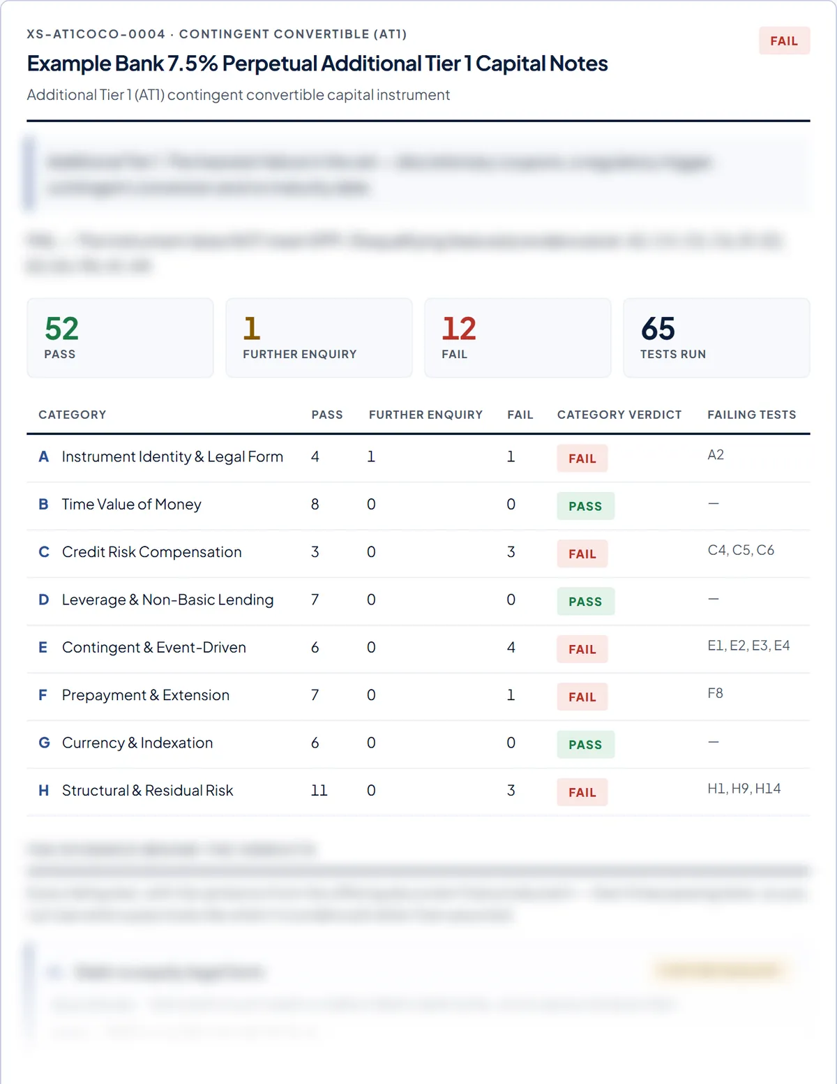Click the FAIL column header
This screenshot has height=1084, width=837.
pos(520,415)
